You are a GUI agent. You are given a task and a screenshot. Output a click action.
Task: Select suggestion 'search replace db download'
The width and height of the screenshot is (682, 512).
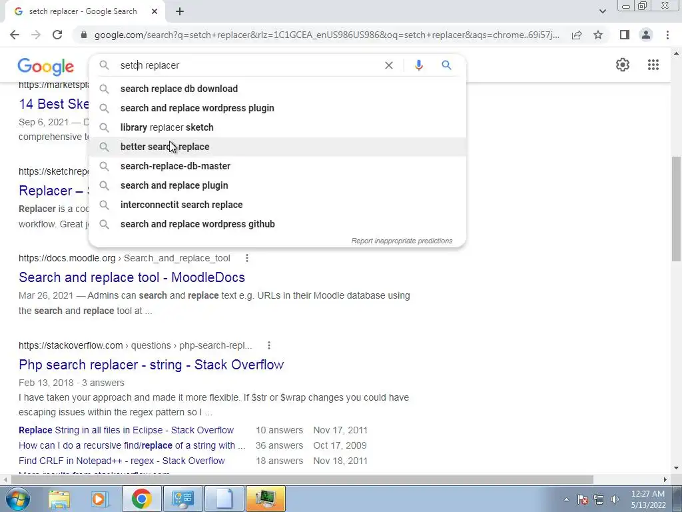coord(277,89)
